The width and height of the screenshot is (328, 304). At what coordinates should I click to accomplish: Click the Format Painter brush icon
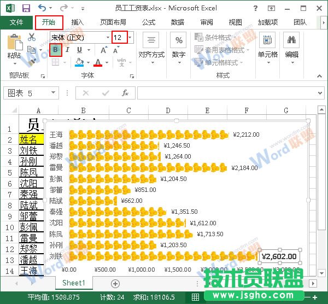(x=31, y=62)
